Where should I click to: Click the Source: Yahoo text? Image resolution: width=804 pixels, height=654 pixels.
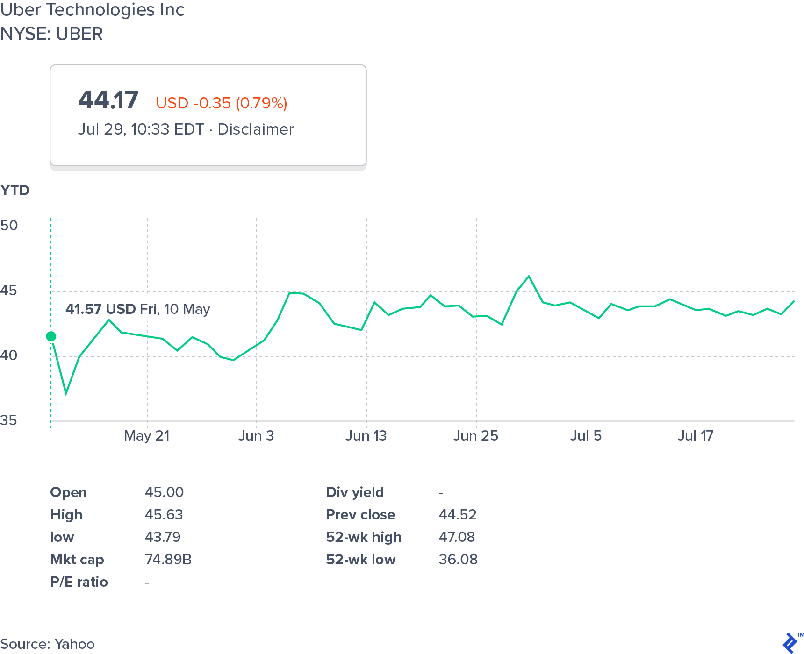pyautogui.click(x=48, y=644)
